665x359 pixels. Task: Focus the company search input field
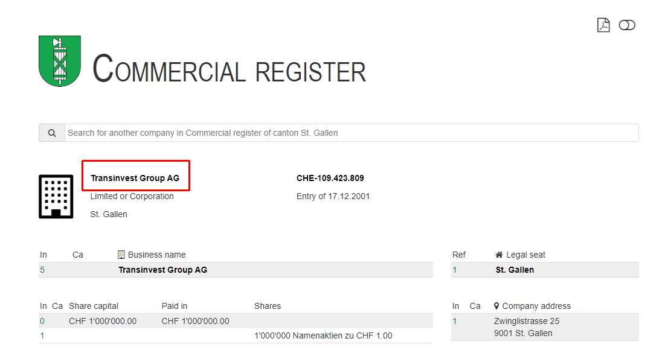[352, 133]
